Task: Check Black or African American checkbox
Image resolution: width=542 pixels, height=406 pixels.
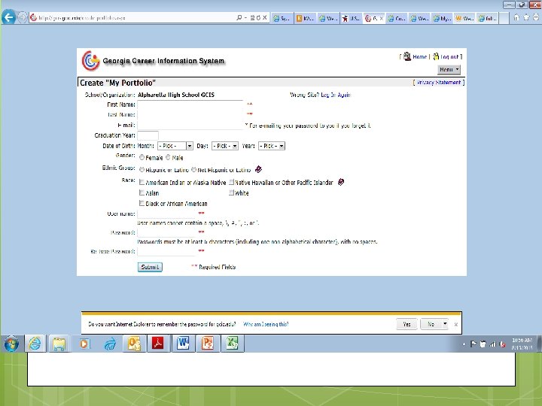Action: pos(142,203)
